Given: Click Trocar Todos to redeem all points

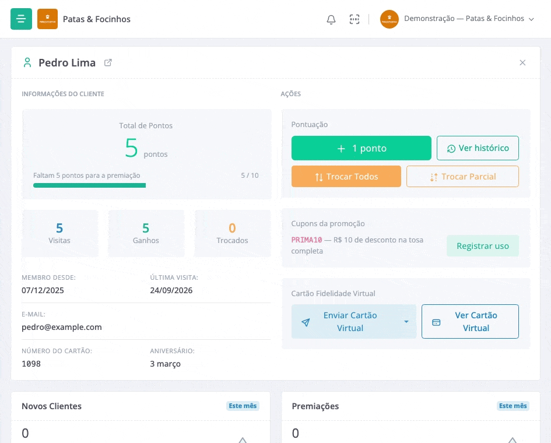Looking at the screenshot, I should pyautogui.click(x=346, y=177).
